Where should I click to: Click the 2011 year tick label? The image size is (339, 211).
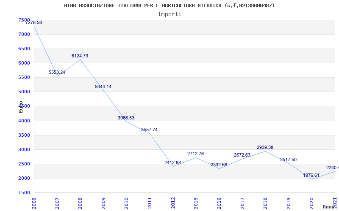point(150,203)
